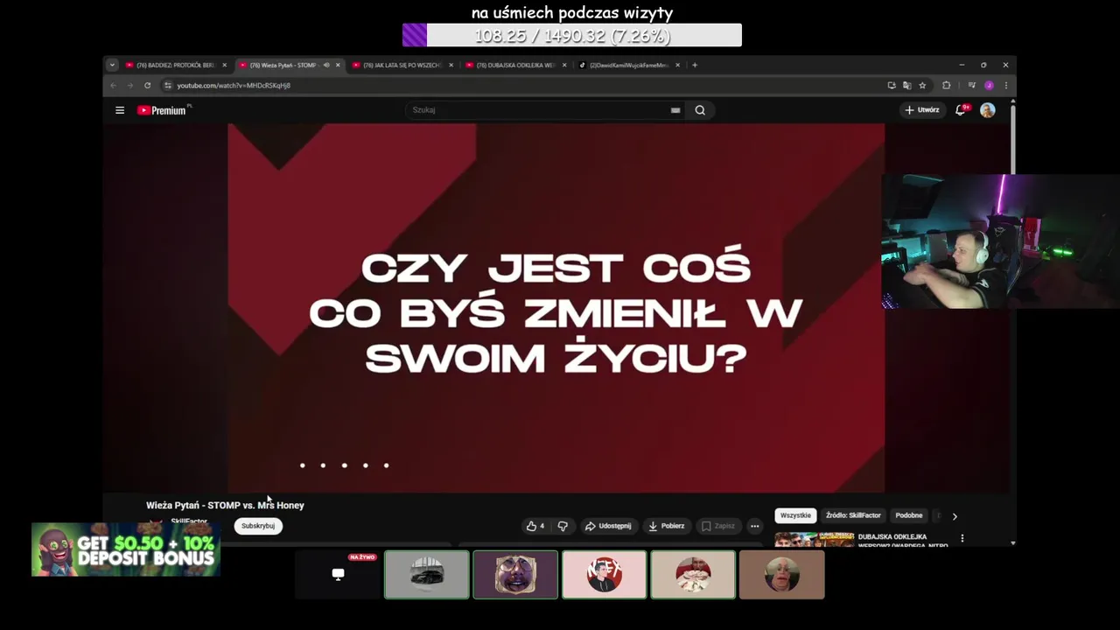Open the Chrome three-dot menu

[x=1005, y=85]
